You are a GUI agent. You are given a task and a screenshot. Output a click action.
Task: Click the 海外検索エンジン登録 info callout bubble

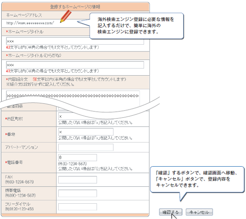[136, 26]
